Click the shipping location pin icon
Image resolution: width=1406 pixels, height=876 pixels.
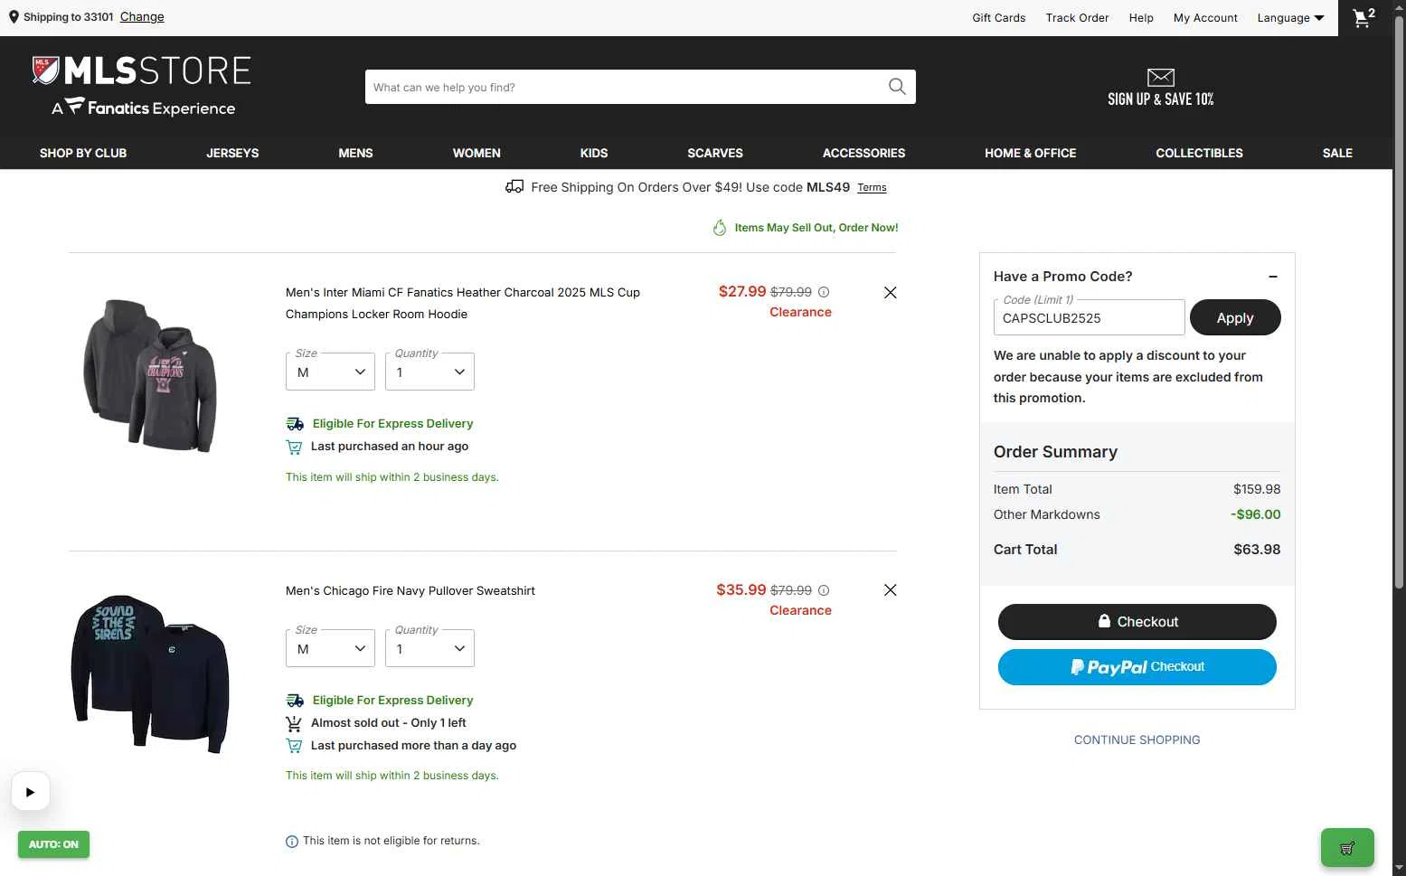tap(14, 17)
